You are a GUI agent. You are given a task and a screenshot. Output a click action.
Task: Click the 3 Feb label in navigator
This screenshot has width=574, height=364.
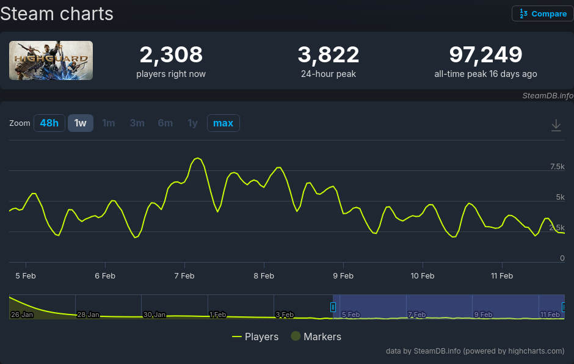pos(285,315)
